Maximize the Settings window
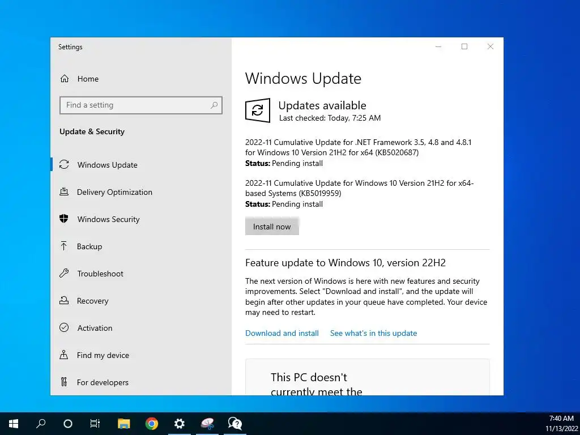The width and height of the screenshot is (580, 435). click(464, 46)
